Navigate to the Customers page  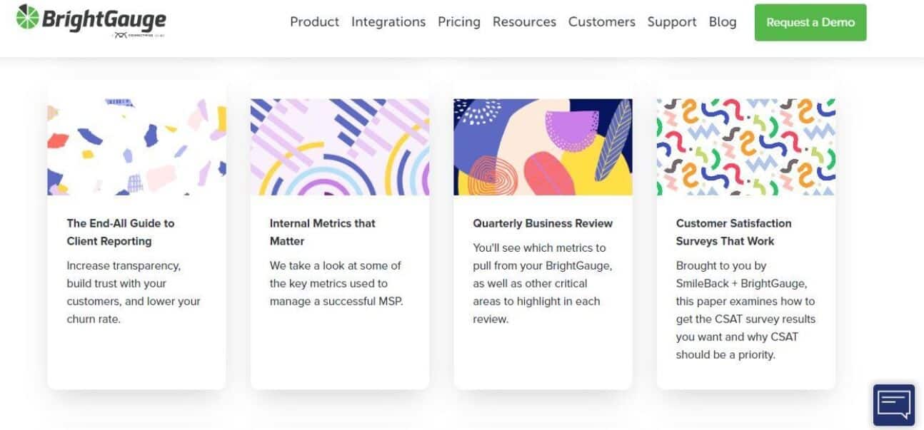pyautogui.click(x=601, y=22)
